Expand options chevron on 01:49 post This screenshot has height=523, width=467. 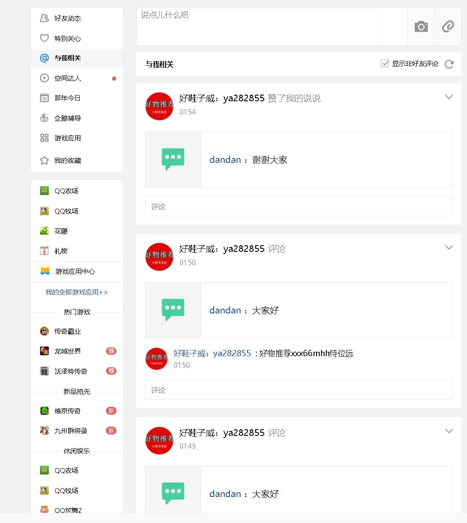point(449,431)
